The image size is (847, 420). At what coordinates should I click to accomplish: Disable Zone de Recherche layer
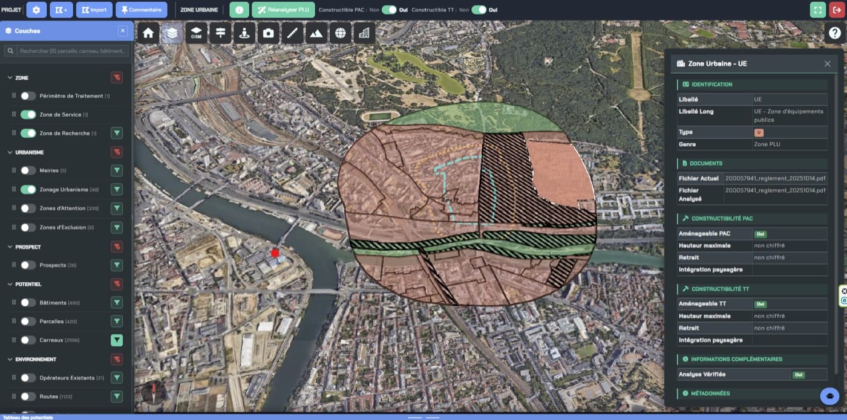[28, 133]
